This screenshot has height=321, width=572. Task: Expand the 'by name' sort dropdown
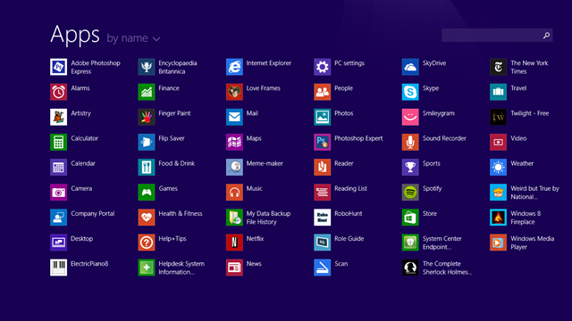[x=133, y=38]
